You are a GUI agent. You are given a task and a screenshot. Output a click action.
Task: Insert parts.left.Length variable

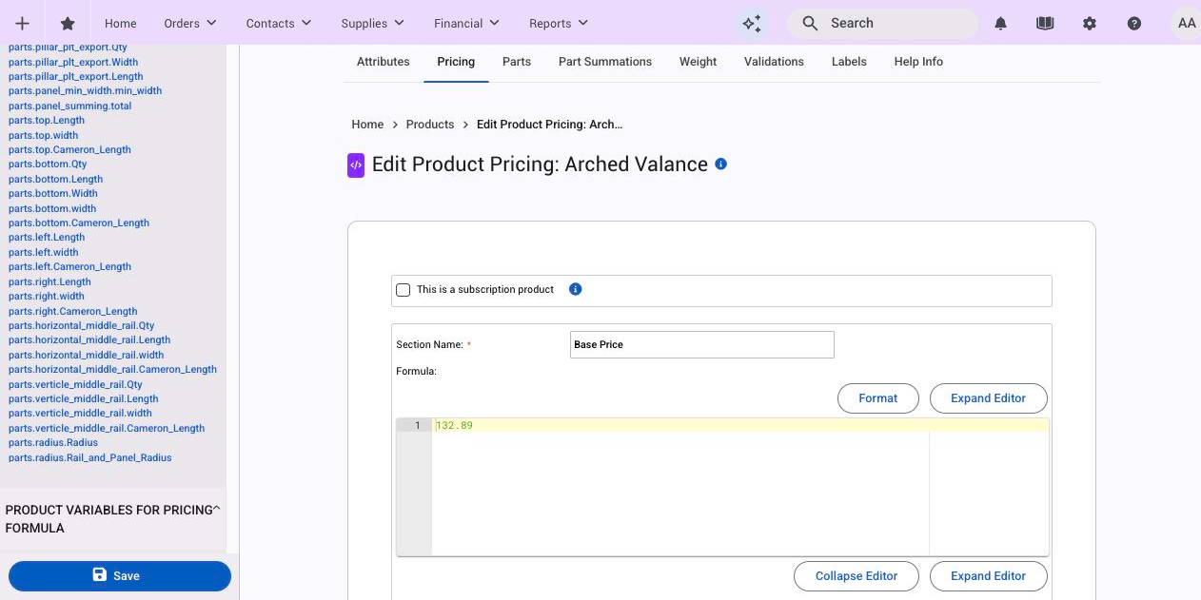tap(47, 238)
